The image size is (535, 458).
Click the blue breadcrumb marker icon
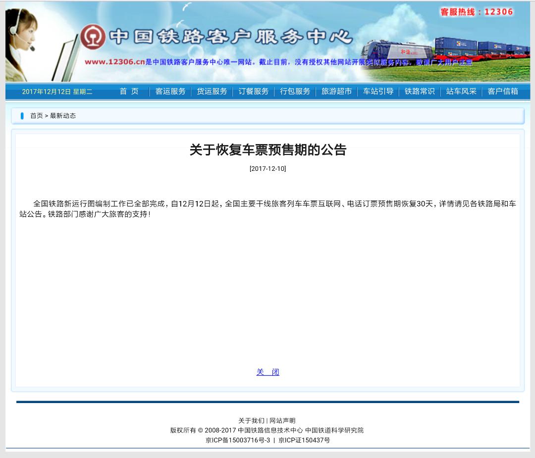[x=22, y=115]
